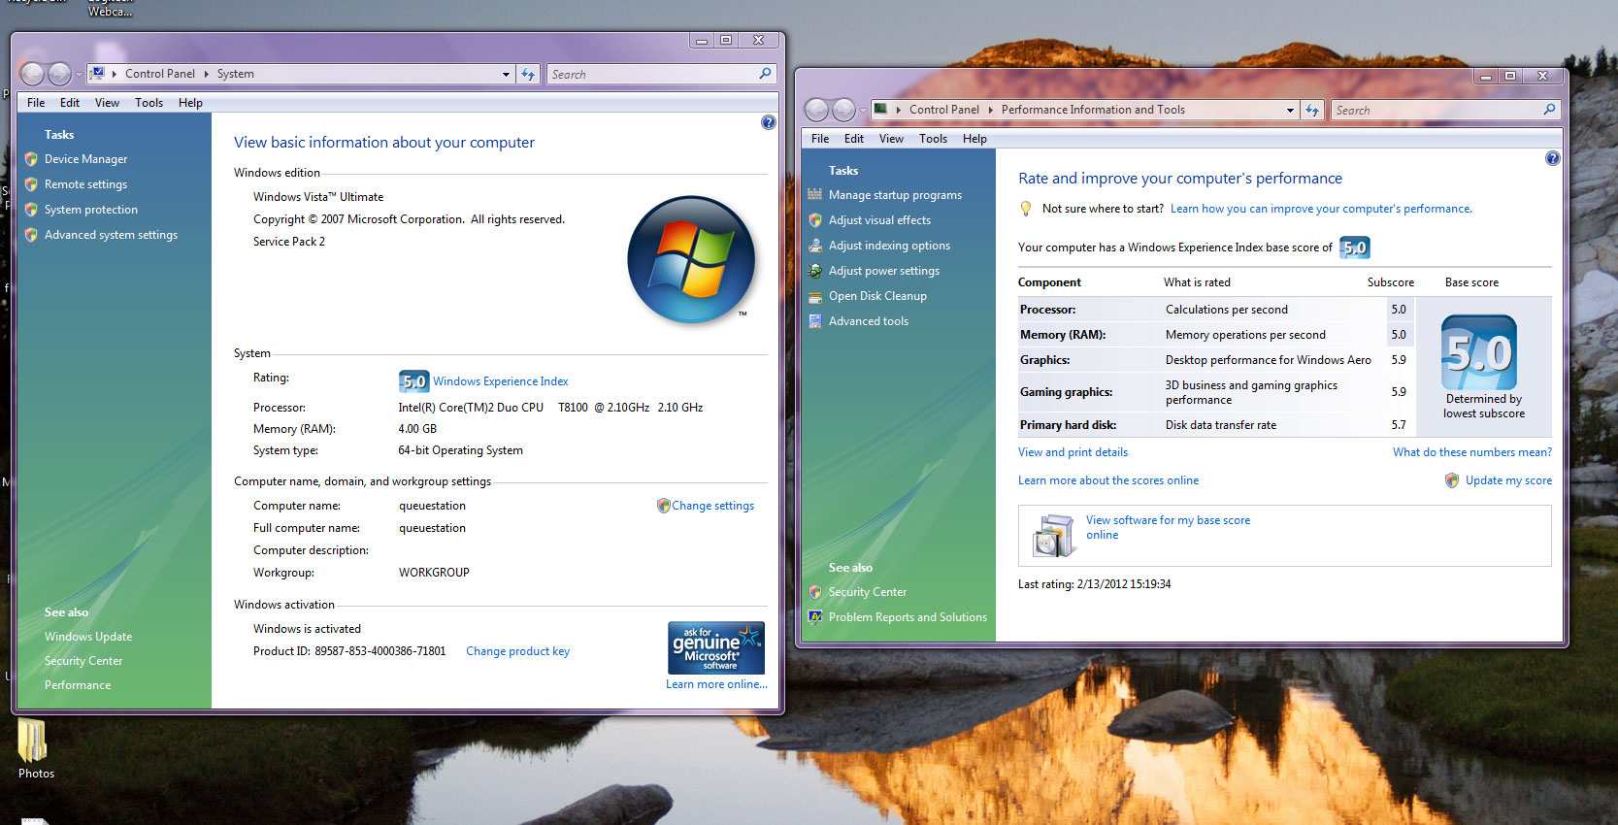Click Control Panel breadcrumb in System window
This screenshot has height=825, width=1618.
(x=160, y=74)
